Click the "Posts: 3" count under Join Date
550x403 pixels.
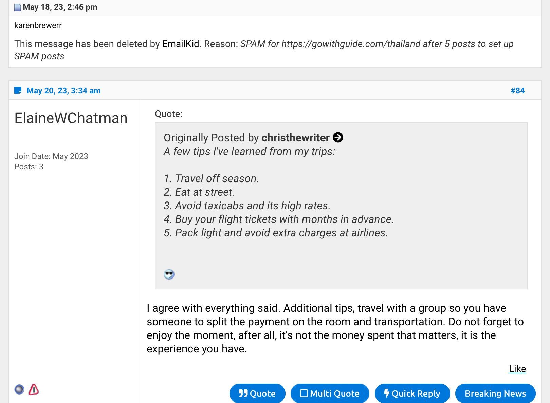(29, 167)
